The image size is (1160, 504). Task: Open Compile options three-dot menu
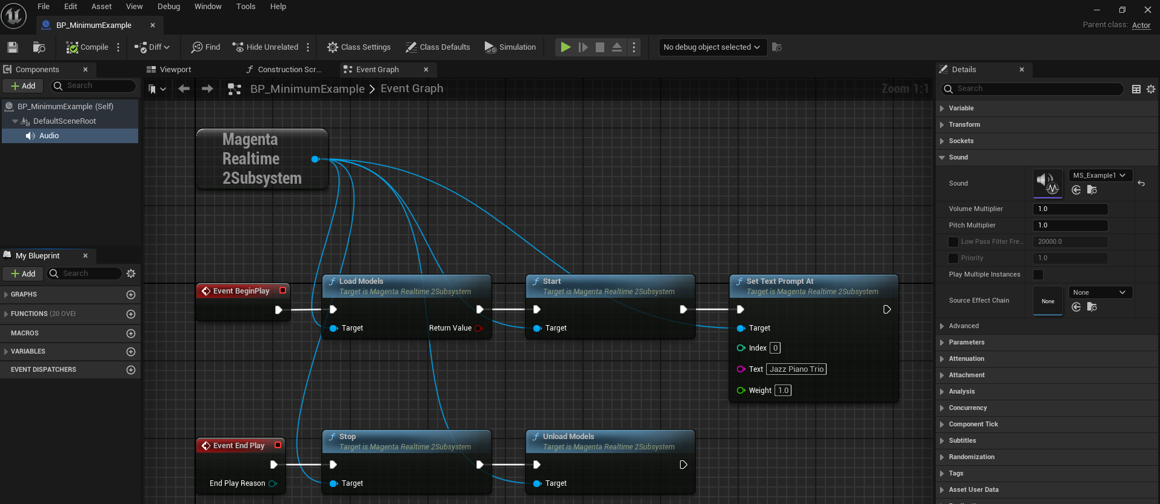click(118, 47)
